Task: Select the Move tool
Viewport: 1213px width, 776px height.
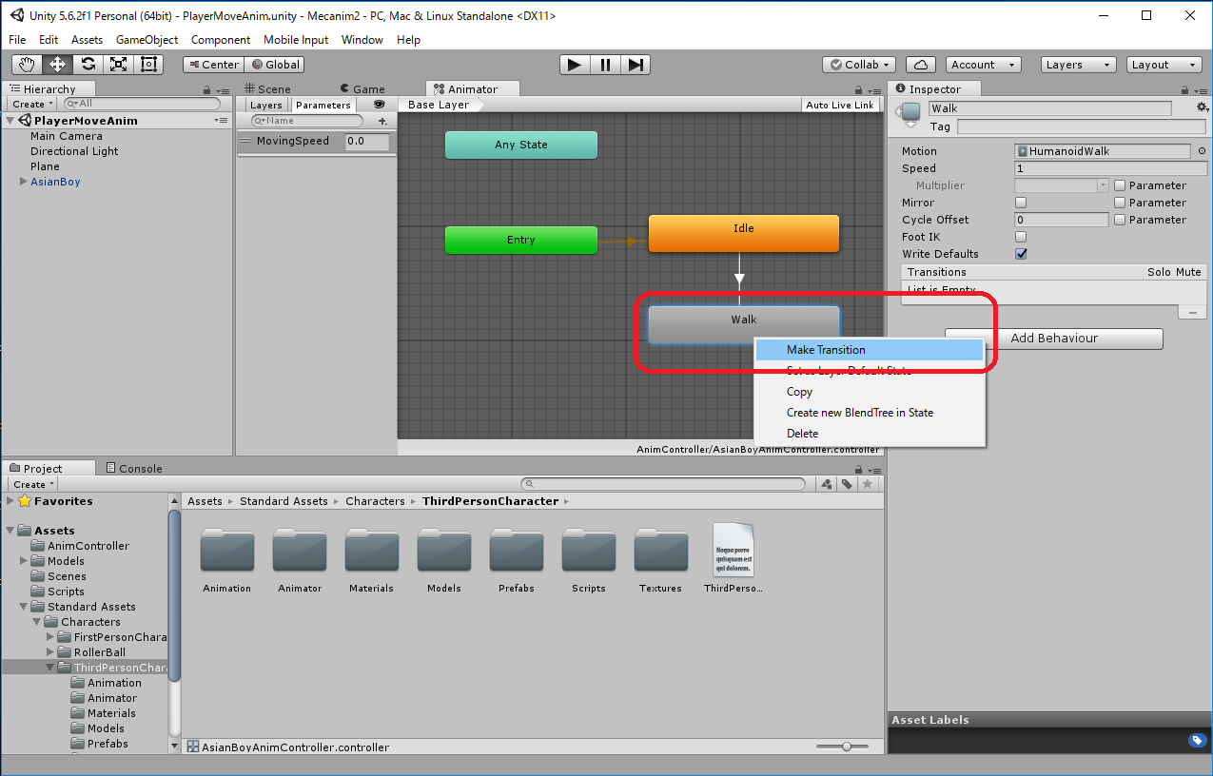Action: 57,65
